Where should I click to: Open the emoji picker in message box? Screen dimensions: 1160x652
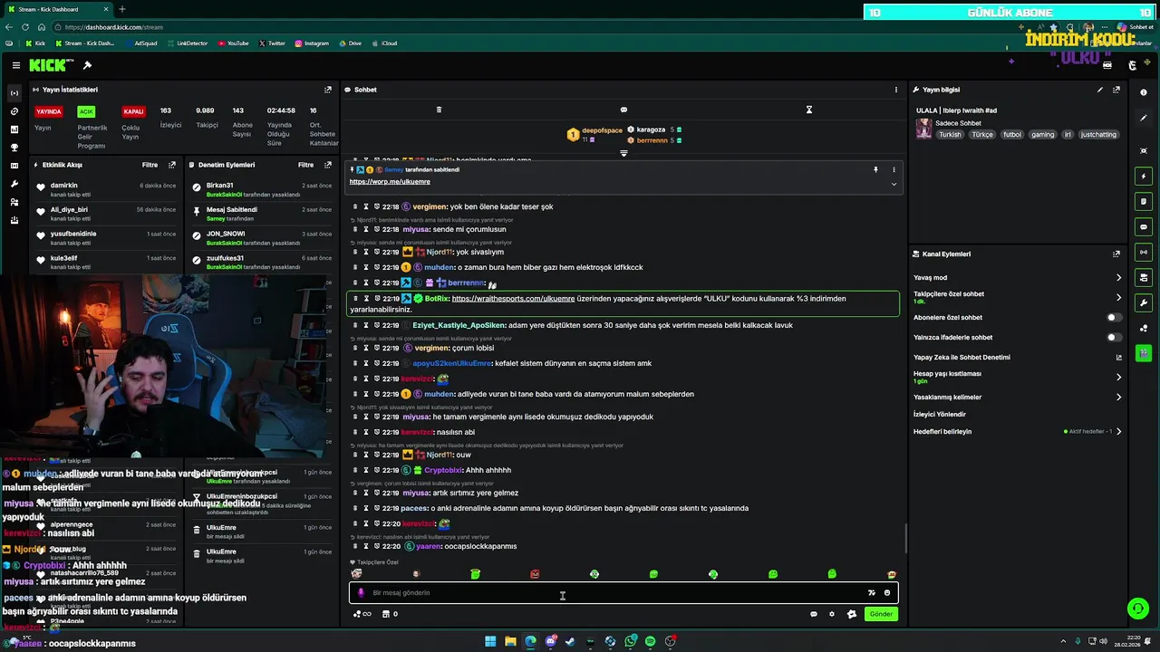point(887,593)
